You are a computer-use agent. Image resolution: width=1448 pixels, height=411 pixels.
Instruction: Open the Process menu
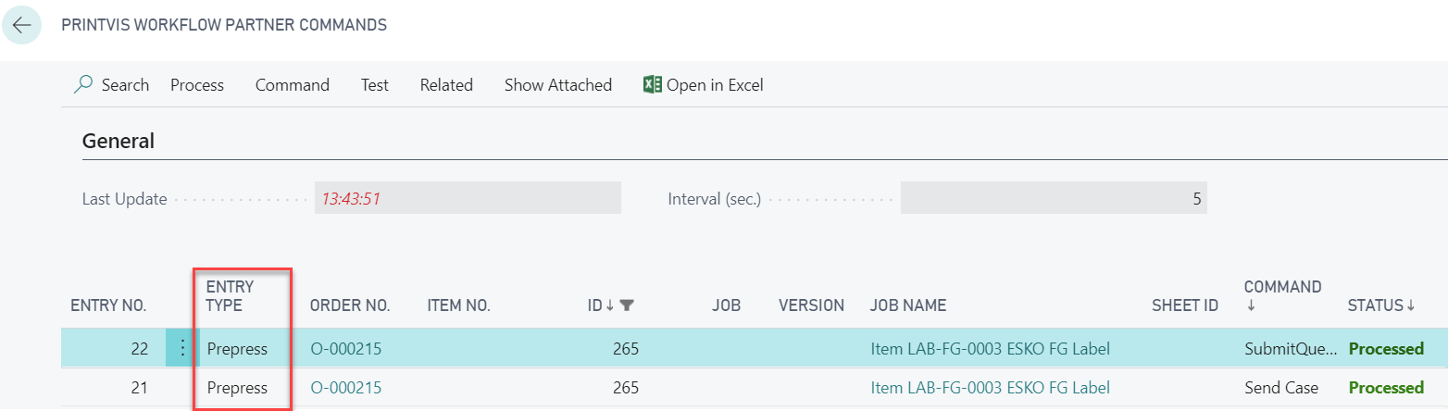(x=197, y=85)
